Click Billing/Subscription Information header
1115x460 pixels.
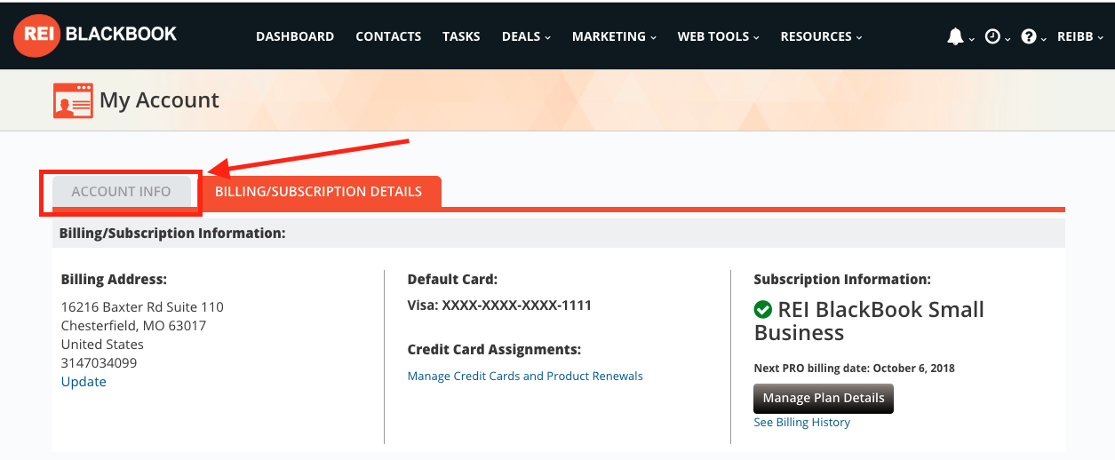[x=172, y=233]
